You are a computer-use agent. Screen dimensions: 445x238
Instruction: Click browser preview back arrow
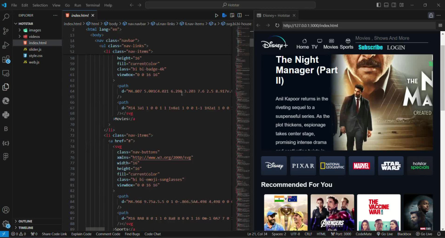pyautogui.click(x=258, y=25)
